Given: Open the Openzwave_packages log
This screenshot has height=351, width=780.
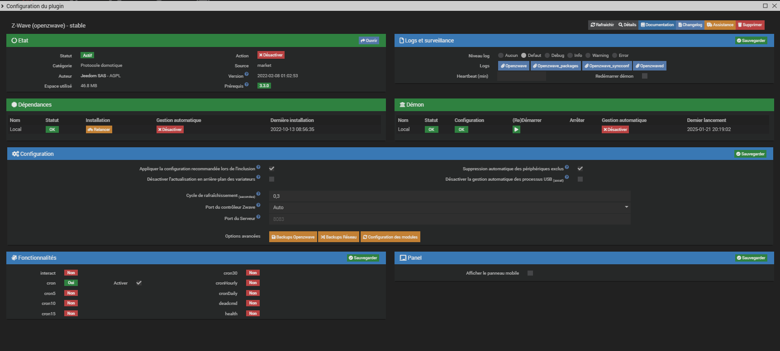Looking at the screenshot, I should point(555,66).
